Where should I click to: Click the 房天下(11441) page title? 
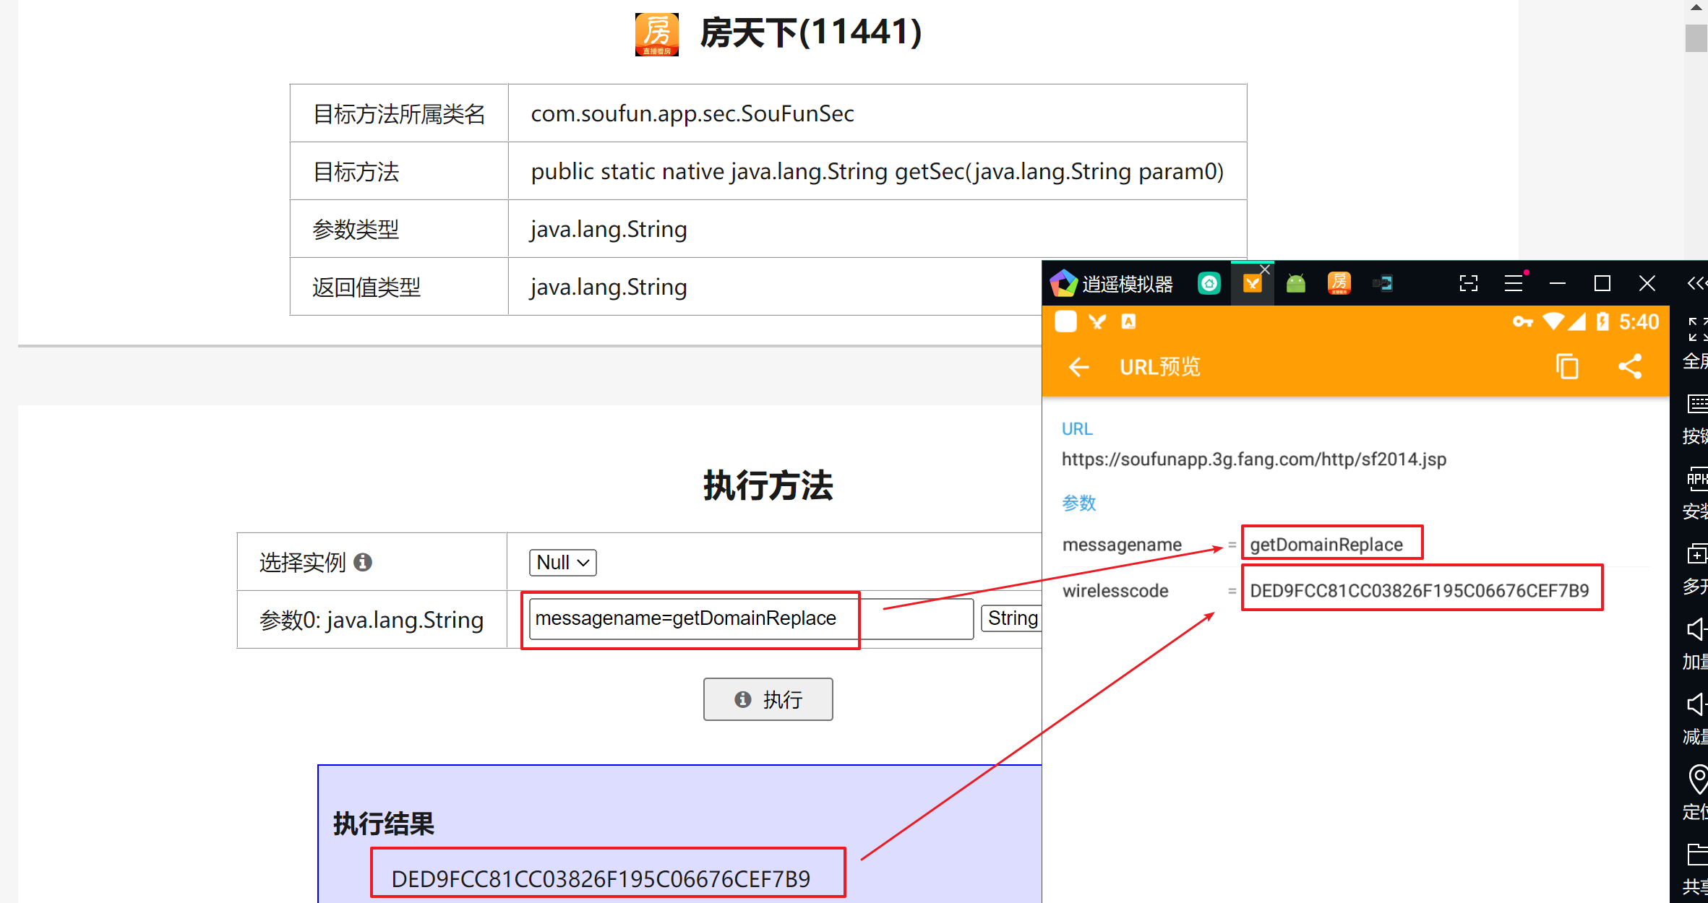coord(811,33)
